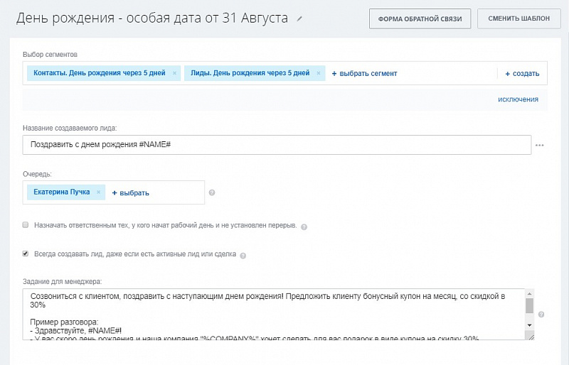
Task: Click '+ выбрать' in the queue field
Action: click(130, 193)
